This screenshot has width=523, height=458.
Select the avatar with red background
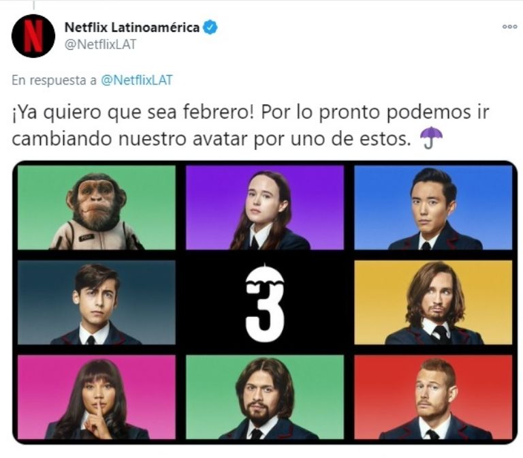(x=433, y=397)
